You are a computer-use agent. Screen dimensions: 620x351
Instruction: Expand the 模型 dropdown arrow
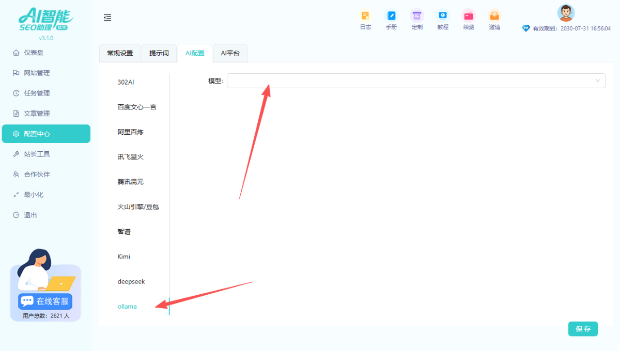(598, 81)
